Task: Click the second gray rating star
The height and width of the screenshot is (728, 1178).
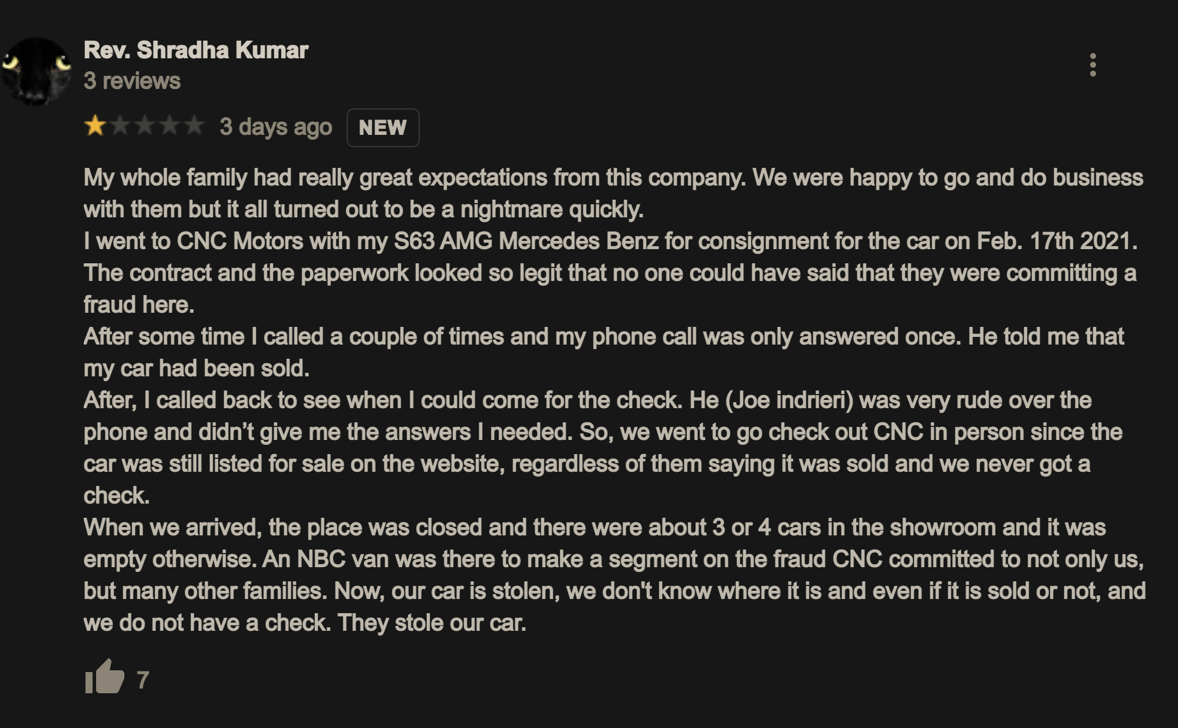Action: (120, 126)
